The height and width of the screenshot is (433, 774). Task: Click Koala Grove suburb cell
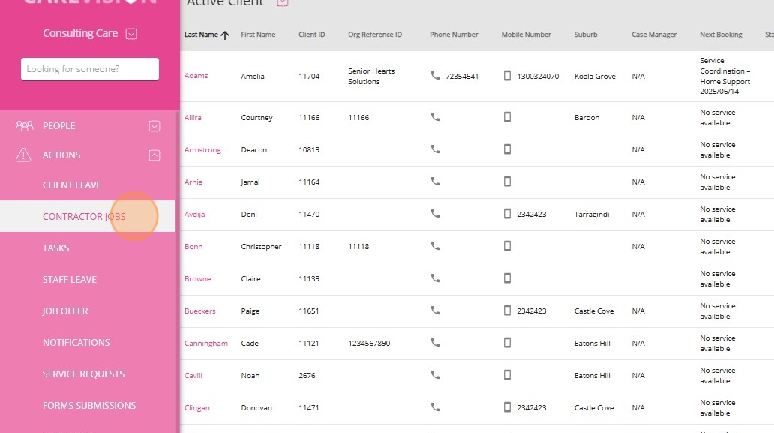click(595, 76)
